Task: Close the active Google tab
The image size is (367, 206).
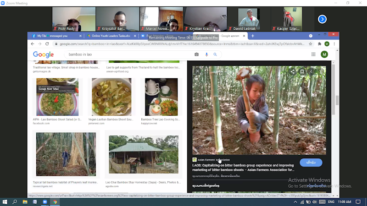Action: tap(244, 36)
